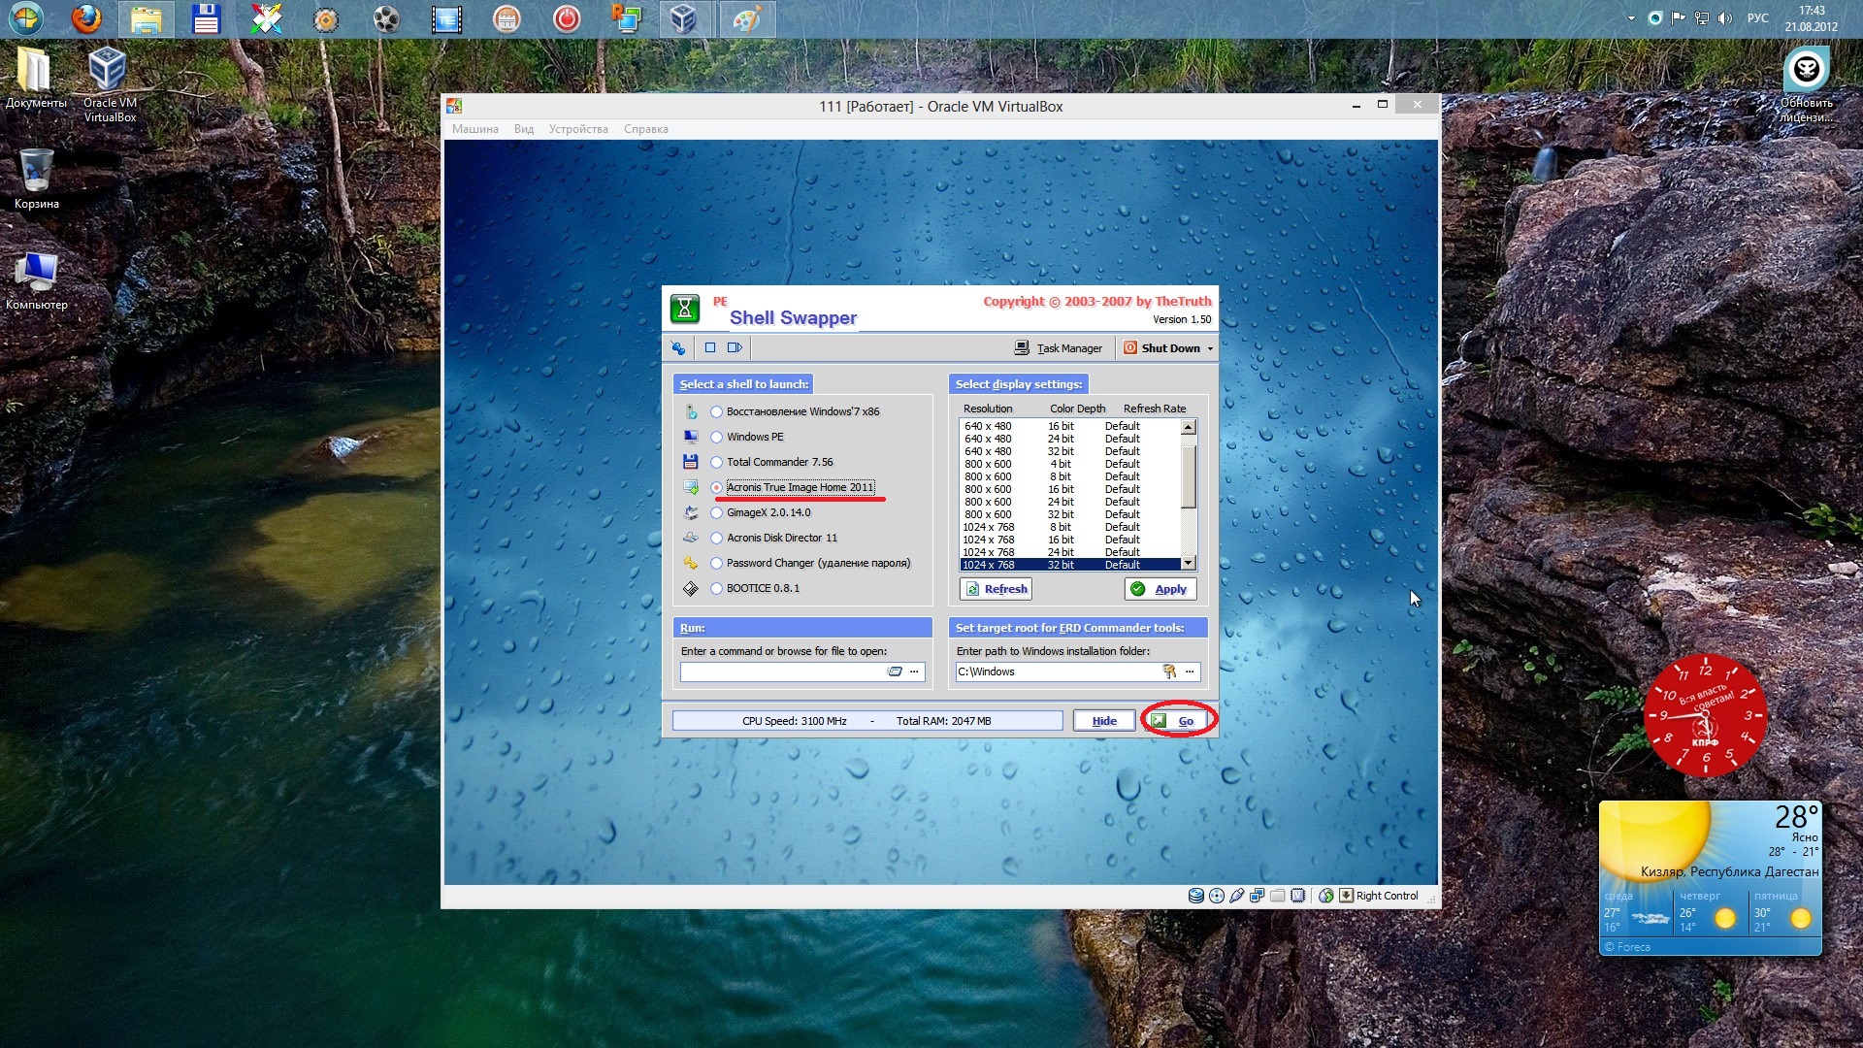This screenshot has width=1863, height=1048.
Task: Click browse ellipsis button beside Run field
Action: (914, 671)
